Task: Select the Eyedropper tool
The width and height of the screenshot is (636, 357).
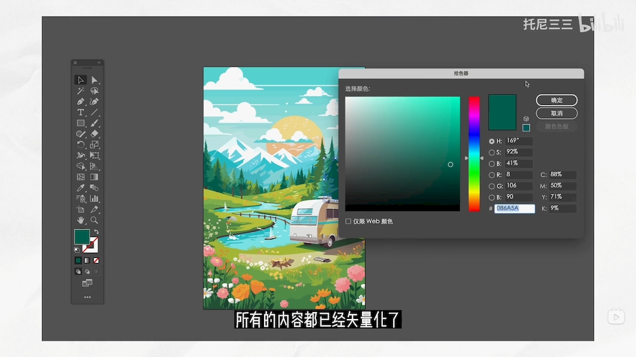Action: (81, 188)
